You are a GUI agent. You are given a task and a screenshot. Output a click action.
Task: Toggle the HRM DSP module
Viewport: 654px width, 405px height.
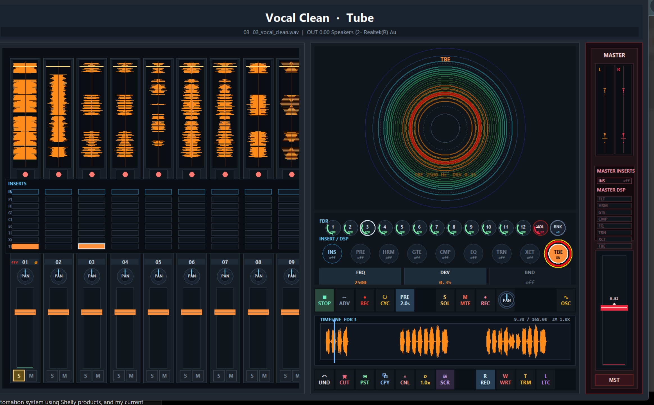tap(388, 254)
